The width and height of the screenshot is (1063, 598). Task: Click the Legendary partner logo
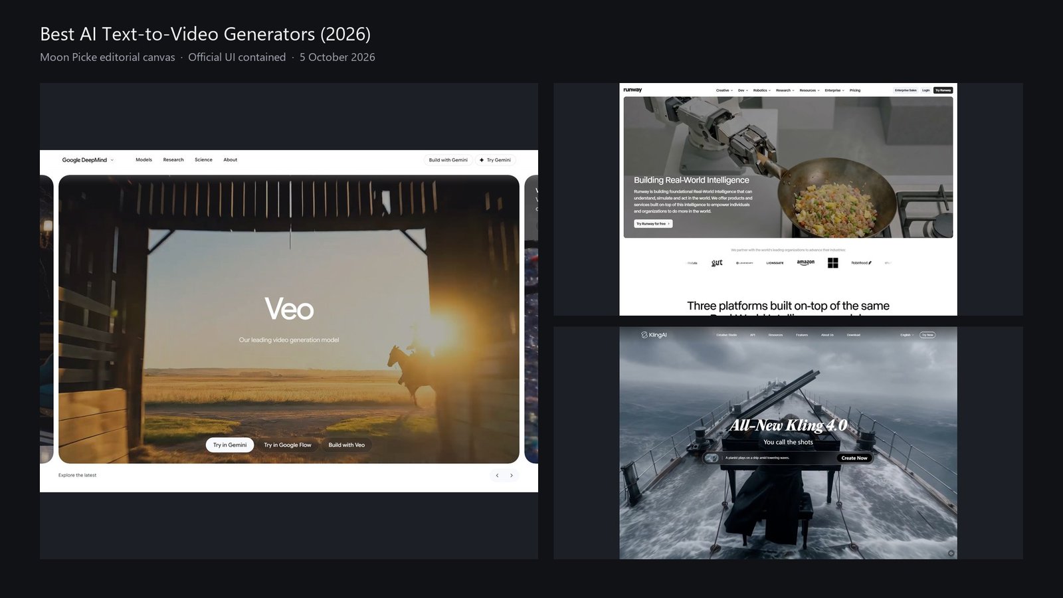point(745,263)
